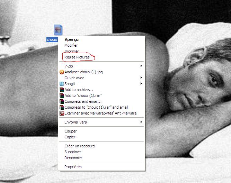
Task: Open Propriétés at the menu bottom
Action: 73,167
